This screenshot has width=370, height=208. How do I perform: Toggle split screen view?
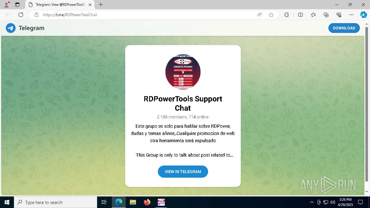(x=300, y=15)
